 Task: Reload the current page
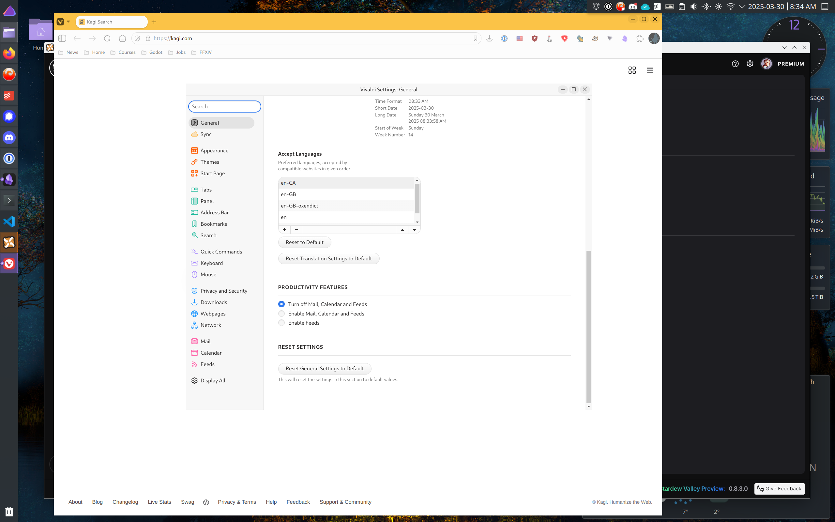pyautogui.click(x=107, y=38)
